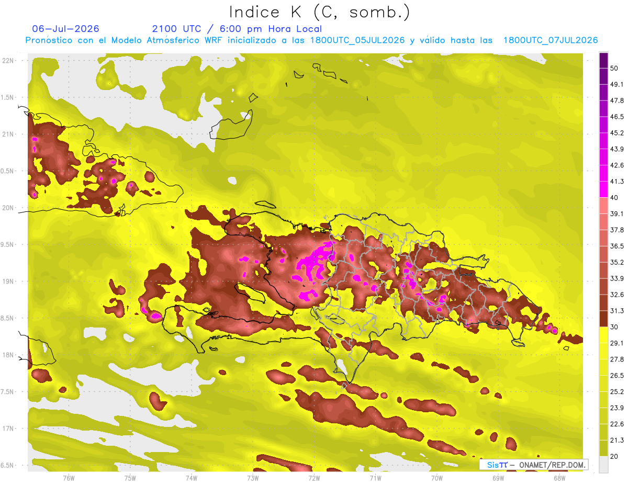Click the '20N' latitude label
628x485 pixels.
pos(9,208)
